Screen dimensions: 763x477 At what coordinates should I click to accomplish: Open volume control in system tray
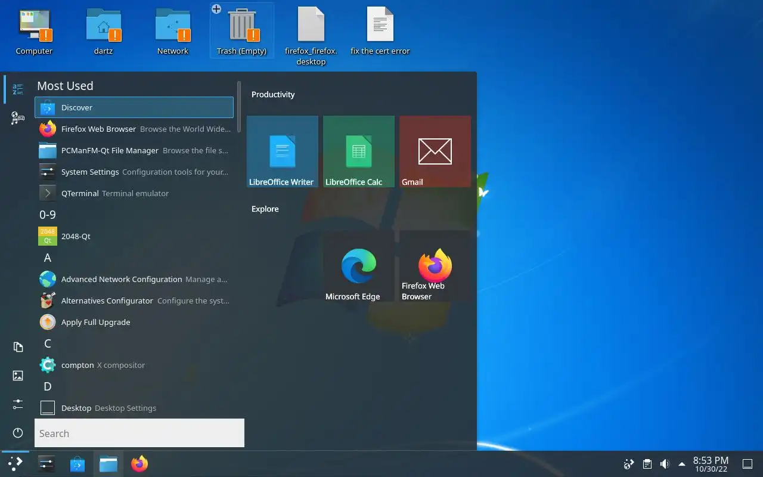pyautogui.click(x=665, y=464)
